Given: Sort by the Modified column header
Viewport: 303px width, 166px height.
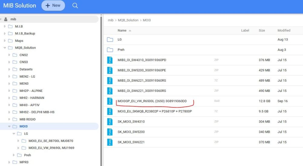Looking at the screenshot, I should coord(284,31).
